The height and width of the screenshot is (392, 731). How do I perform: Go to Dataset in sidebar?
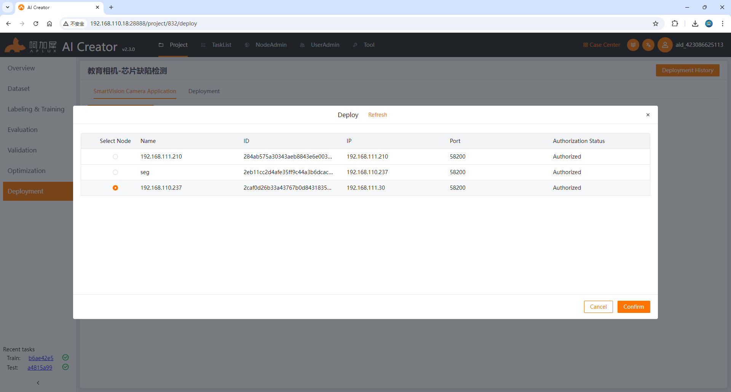19,89
